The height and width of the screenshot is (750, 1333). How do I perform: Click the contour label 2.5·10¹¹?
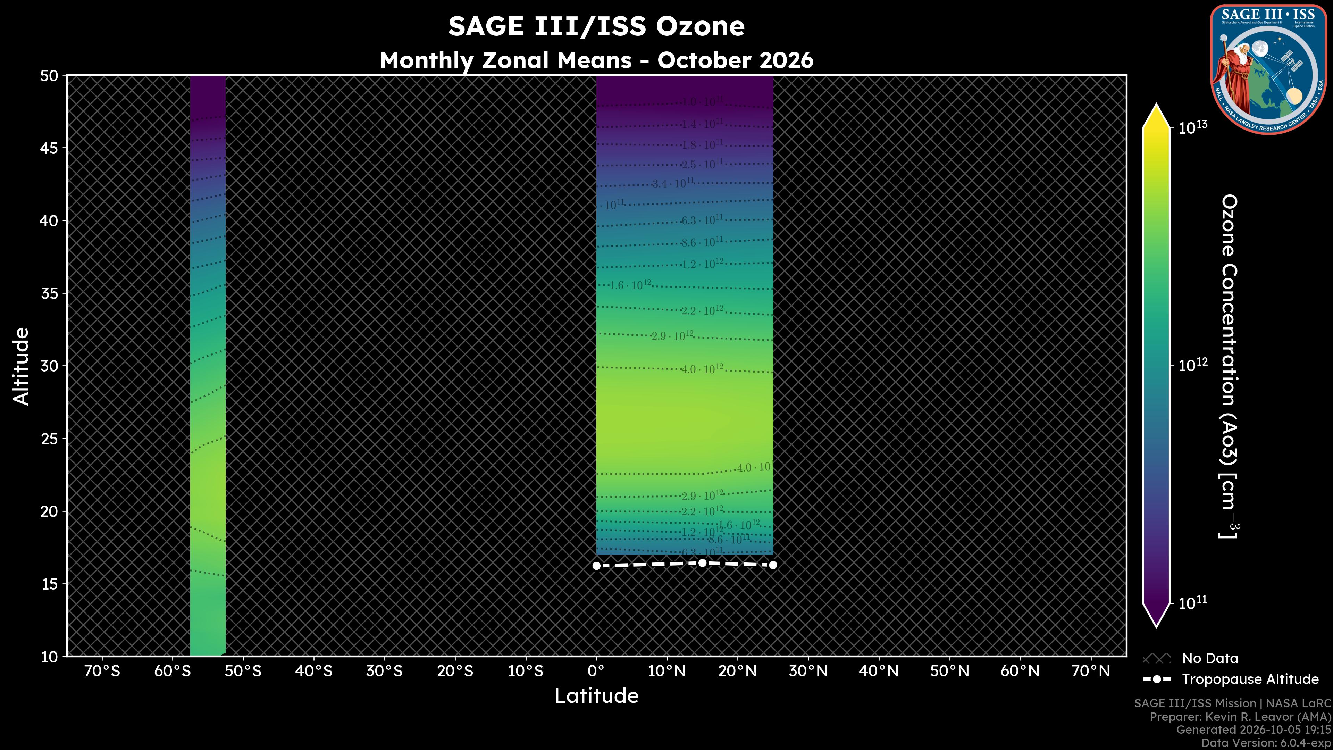(x=702, y=165)
